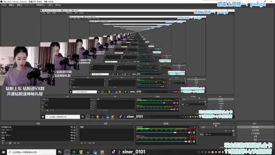275x155 pixels.
Task: Toggle lock on 媒体源 source
Action: click(x=74, y=133)
